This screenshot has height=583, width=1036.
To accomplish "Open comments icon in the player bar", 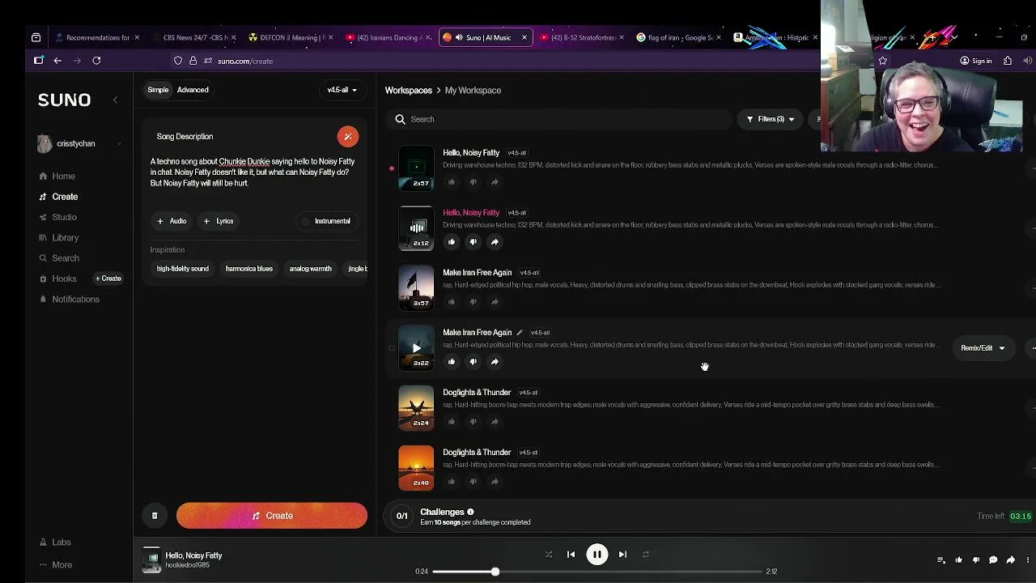I will point(993,560).
